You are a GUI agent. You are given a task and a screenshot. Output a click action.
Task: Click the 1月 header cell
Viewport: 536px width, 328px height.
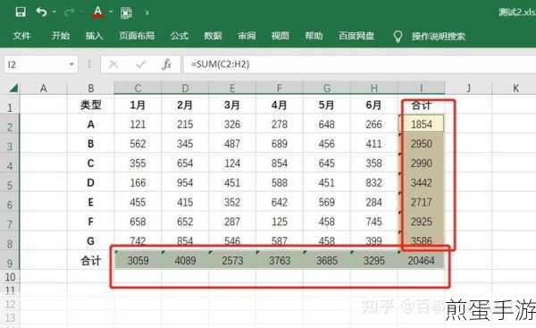(138, 105)
